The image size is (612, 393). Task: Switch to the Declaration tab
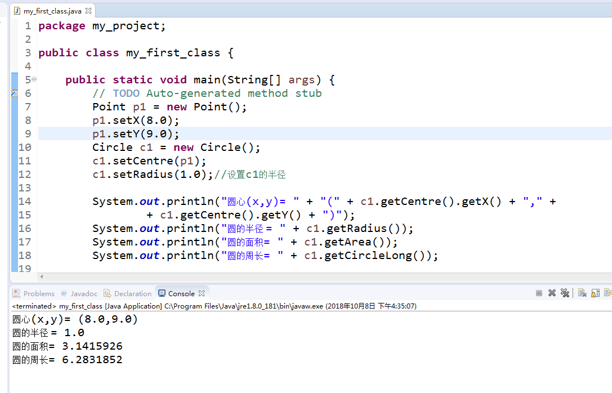point(128,293)
